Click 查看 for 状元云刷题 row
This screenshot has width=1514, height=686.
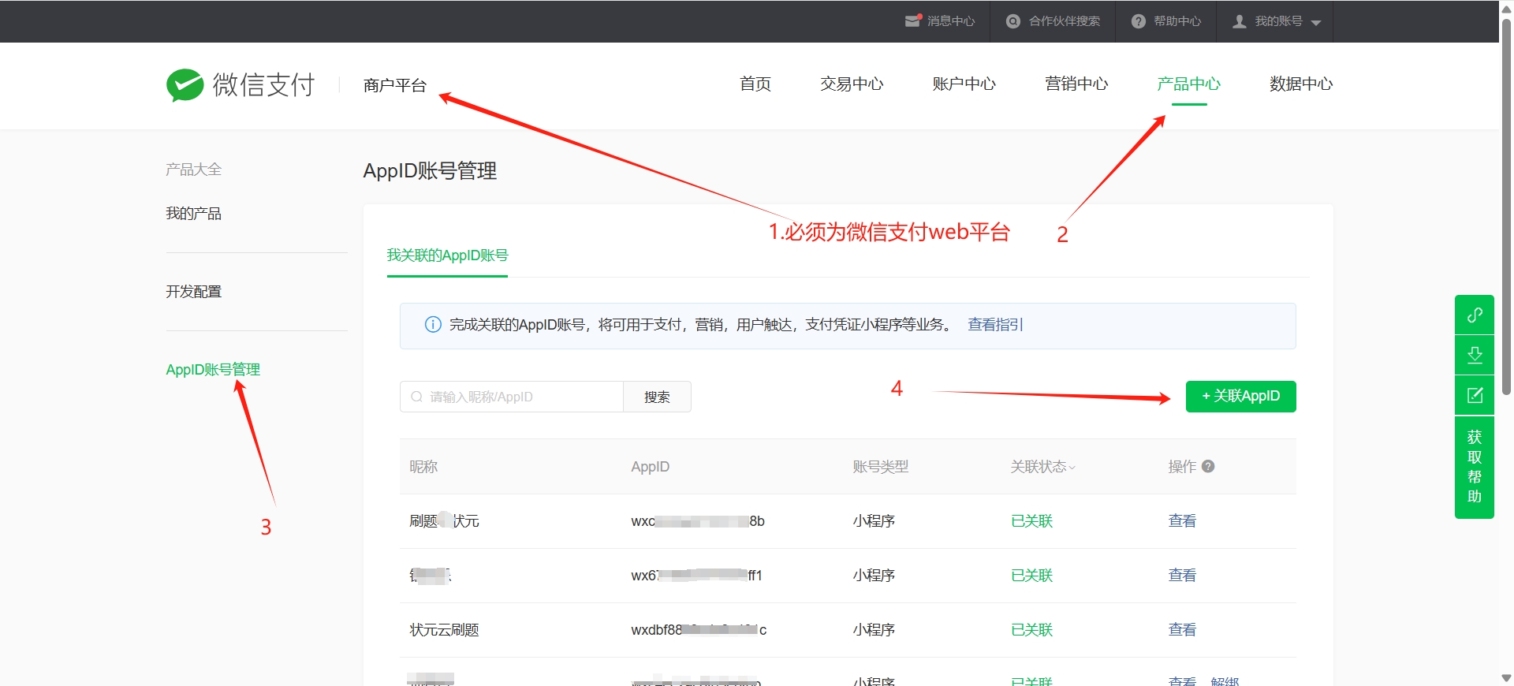[x=1182, y=630]
